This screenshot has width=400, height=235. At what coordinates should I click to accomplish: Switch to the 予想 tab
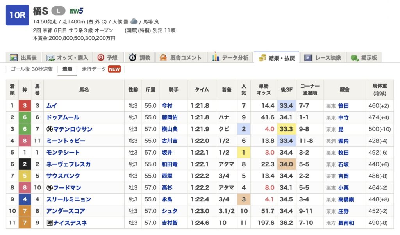(x=109, y=58)
